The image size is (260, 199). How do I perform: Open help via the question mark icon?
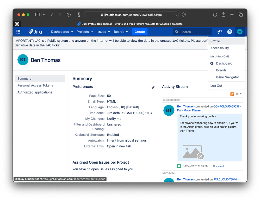[x=230, y=32]
